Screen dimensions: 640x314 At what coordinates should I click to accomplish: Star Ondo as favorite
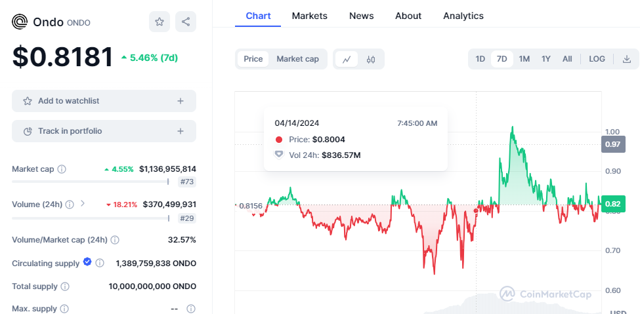[160, 22]
